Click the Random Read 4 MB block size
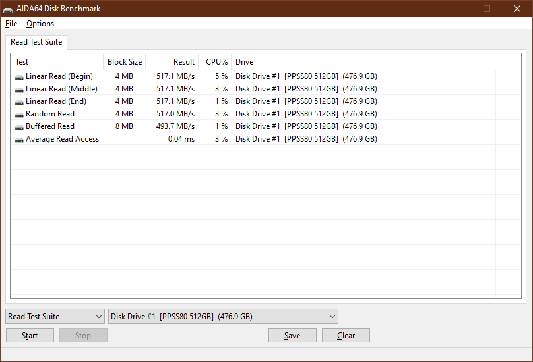This screenshot has width=533, height=362. 124,114
